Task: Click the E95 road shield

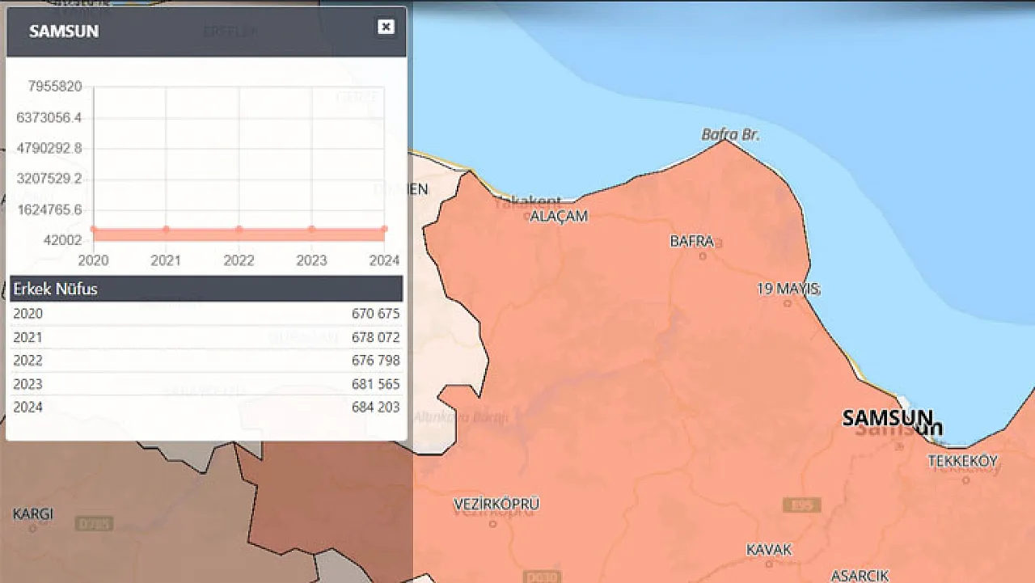Action: [x=801, y=505]
